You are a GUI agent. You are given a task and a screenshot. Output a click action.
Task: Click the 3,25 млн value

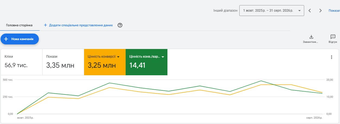click(102, 65)
